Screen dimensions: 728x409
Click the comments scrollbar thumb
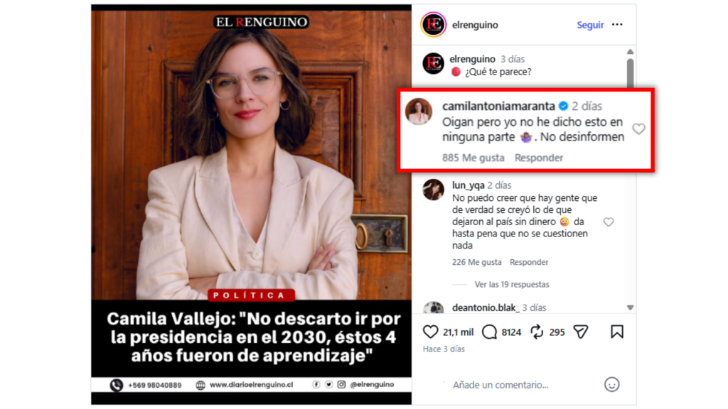(630, 73)
